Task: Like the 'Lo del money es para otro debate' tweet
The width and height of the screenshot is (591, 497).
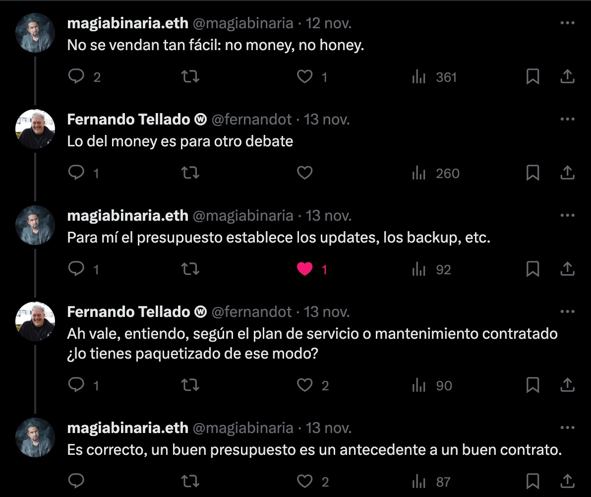Action: pyautogui.click(x=304, y=173)
